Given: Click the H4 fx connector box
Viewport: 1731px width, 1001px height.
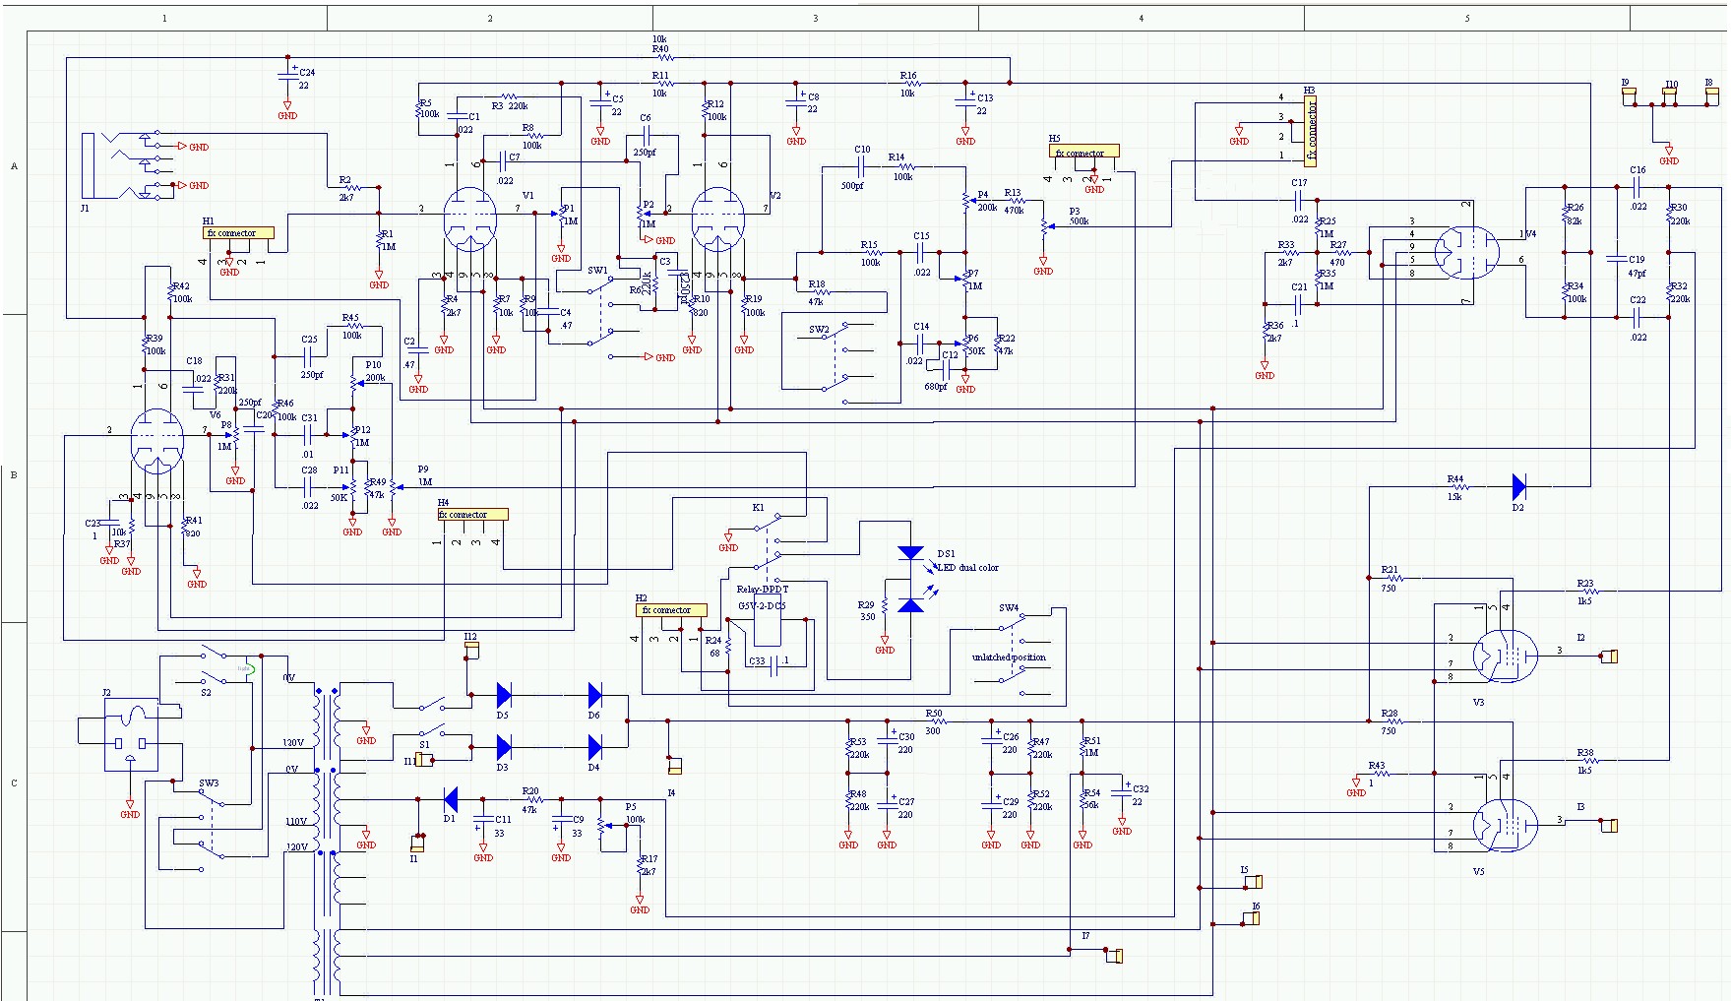Looking at the screenshot, I should pyautogui.click(x=472, y=514).
